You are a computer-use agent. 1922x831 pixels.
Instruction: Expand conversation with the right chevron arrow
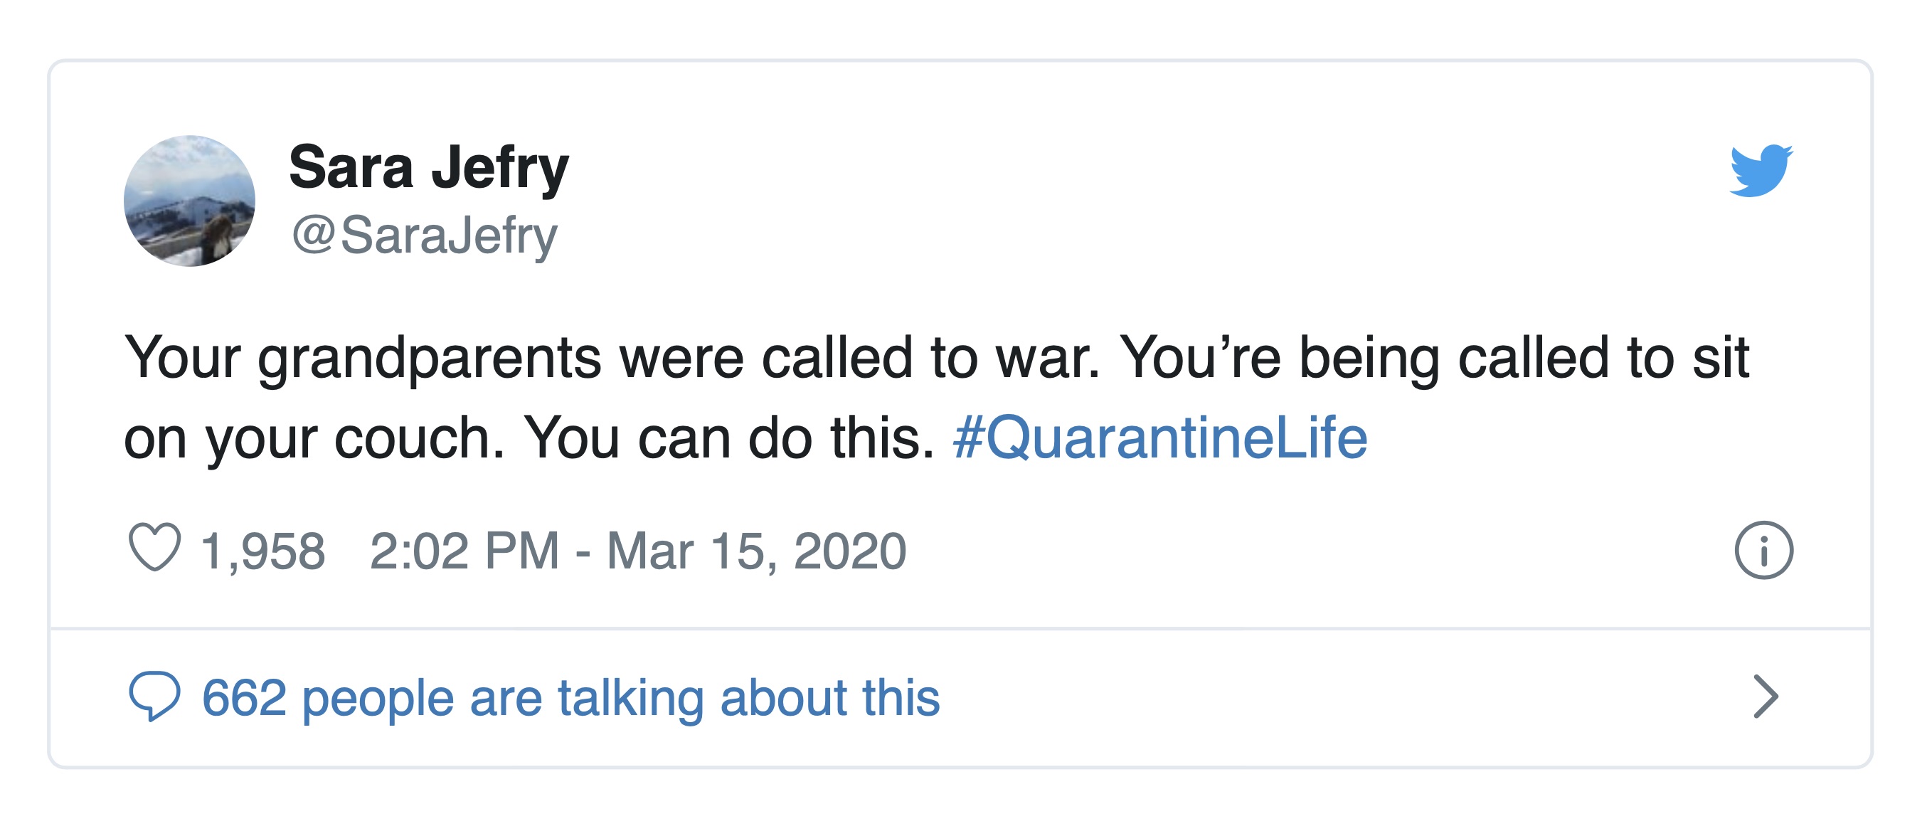pyautogui.click(x=1765, y=697)
